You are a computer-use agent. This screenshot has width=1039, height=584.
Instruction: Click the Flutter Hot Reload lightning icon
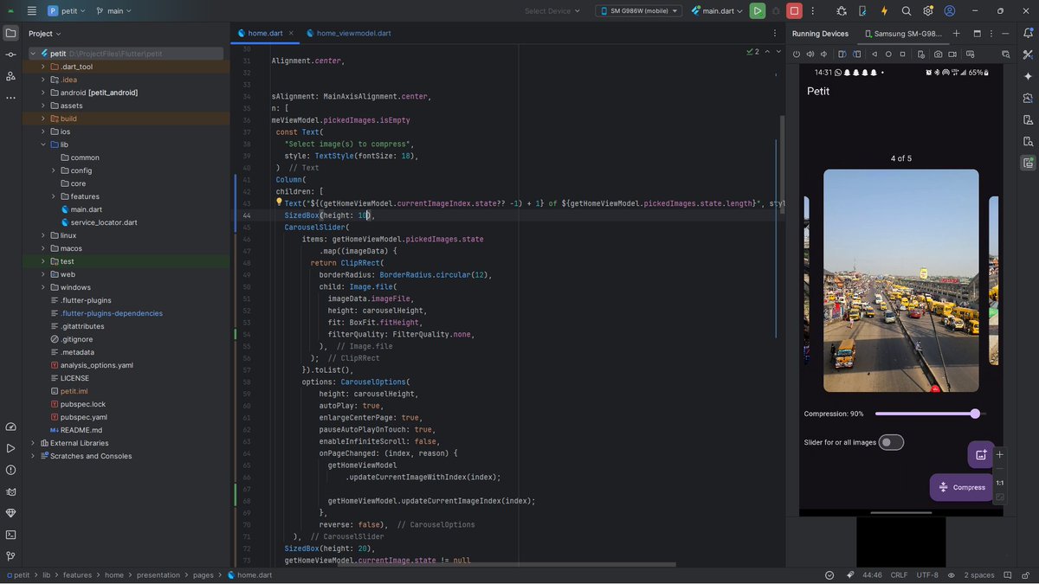coord(884,11)
